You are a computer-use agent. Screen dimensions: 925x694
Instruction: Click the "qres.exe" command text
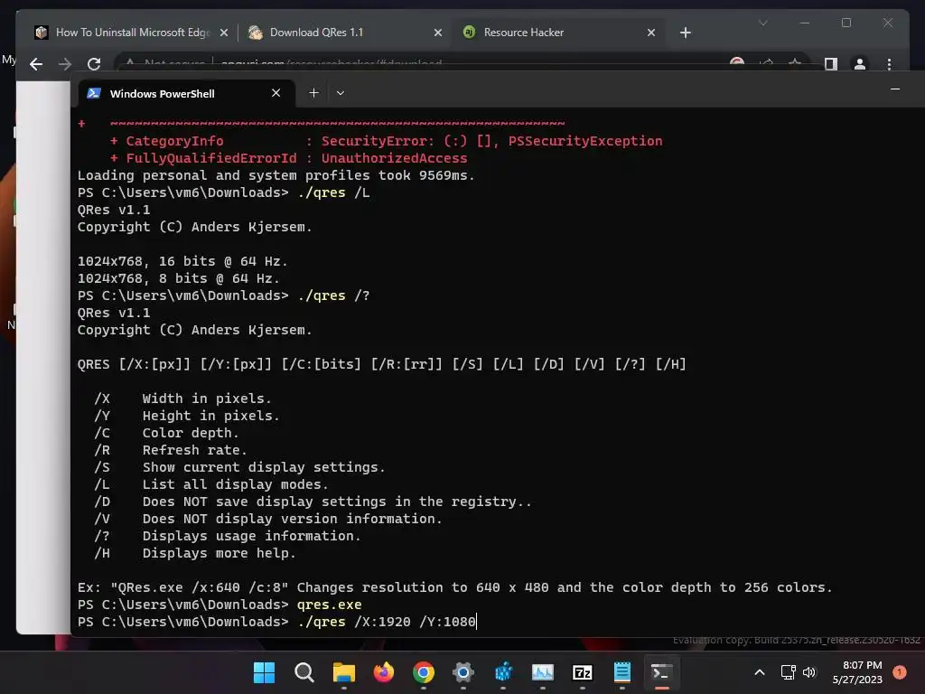point(329,605)
